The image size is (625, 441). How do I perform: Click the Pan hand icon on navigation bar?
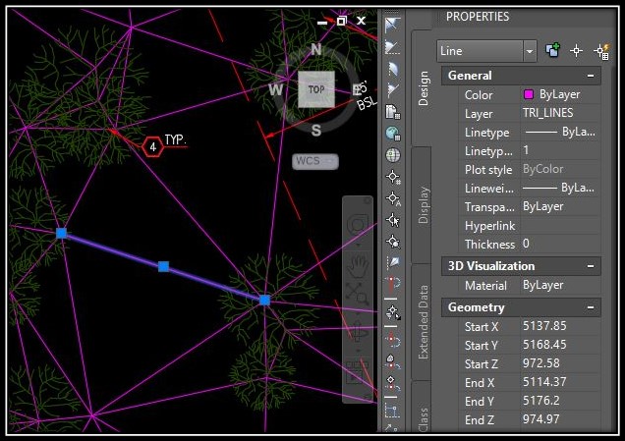(358, 266)
